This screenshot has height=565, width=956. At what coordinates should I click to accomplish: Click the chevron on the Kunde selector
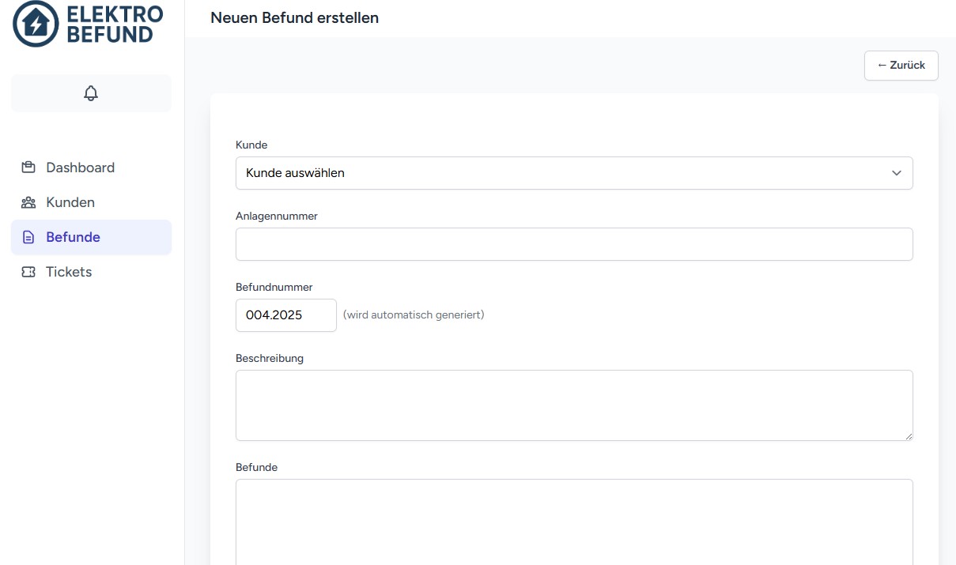point(896,173)
